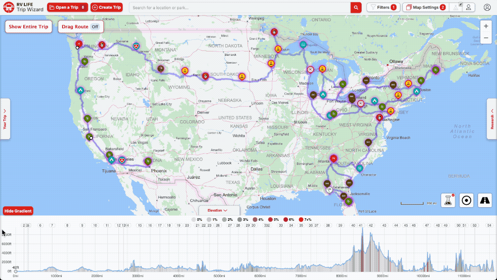Viewport: 497px width, 280px height.
Task: Select the green campground marker in Maine
Action: [436, 70]
